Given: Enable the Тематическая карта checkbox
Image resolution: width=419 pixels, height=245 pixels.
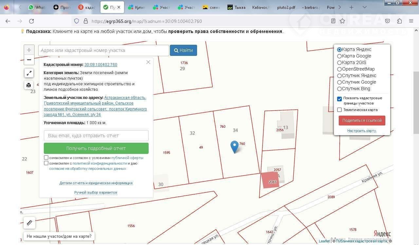Looking at the screenshot, I should coord(339,110).
